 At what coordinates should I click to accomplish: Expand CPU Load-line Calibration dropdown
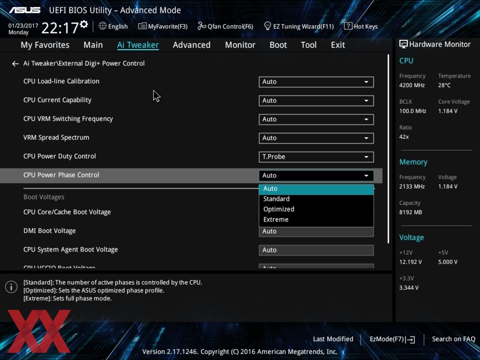pos(316,82)
